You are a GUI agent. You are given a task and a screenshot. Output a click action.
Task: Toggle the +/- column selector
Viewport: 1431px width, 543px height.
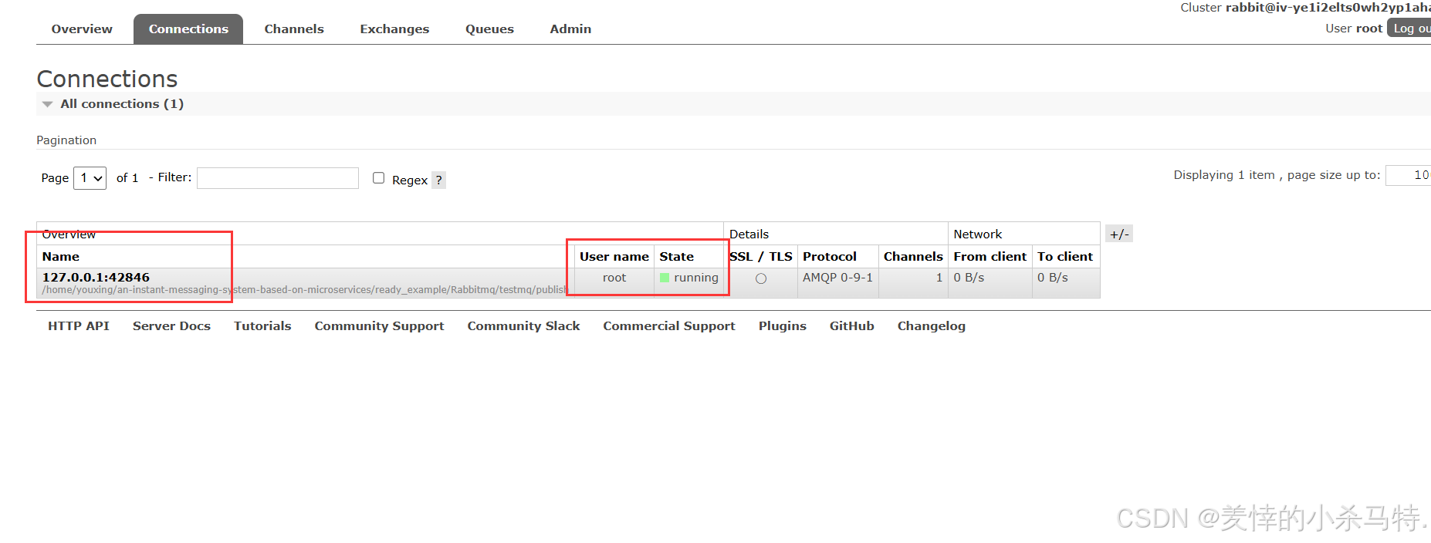1118,234
